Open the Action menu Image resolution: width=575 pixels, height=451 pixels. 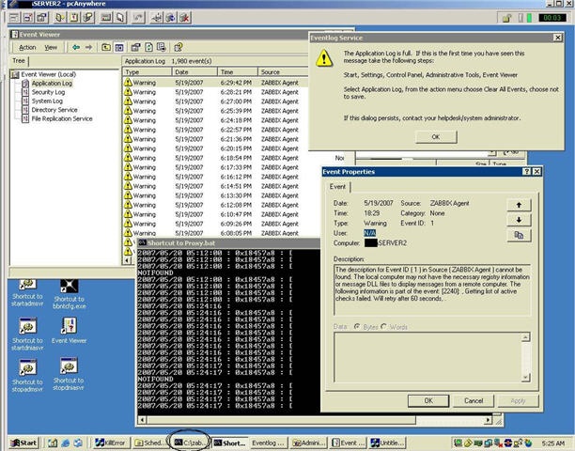[27, 47]
